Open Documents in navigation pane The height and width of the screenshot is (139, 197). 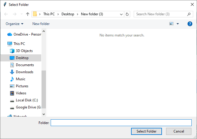tap(22, 65)
